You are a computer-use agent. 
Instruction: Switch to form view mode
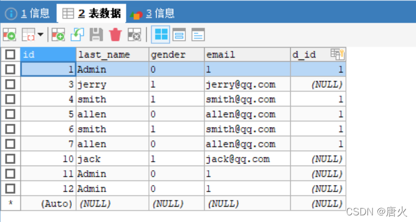[179, 35]
